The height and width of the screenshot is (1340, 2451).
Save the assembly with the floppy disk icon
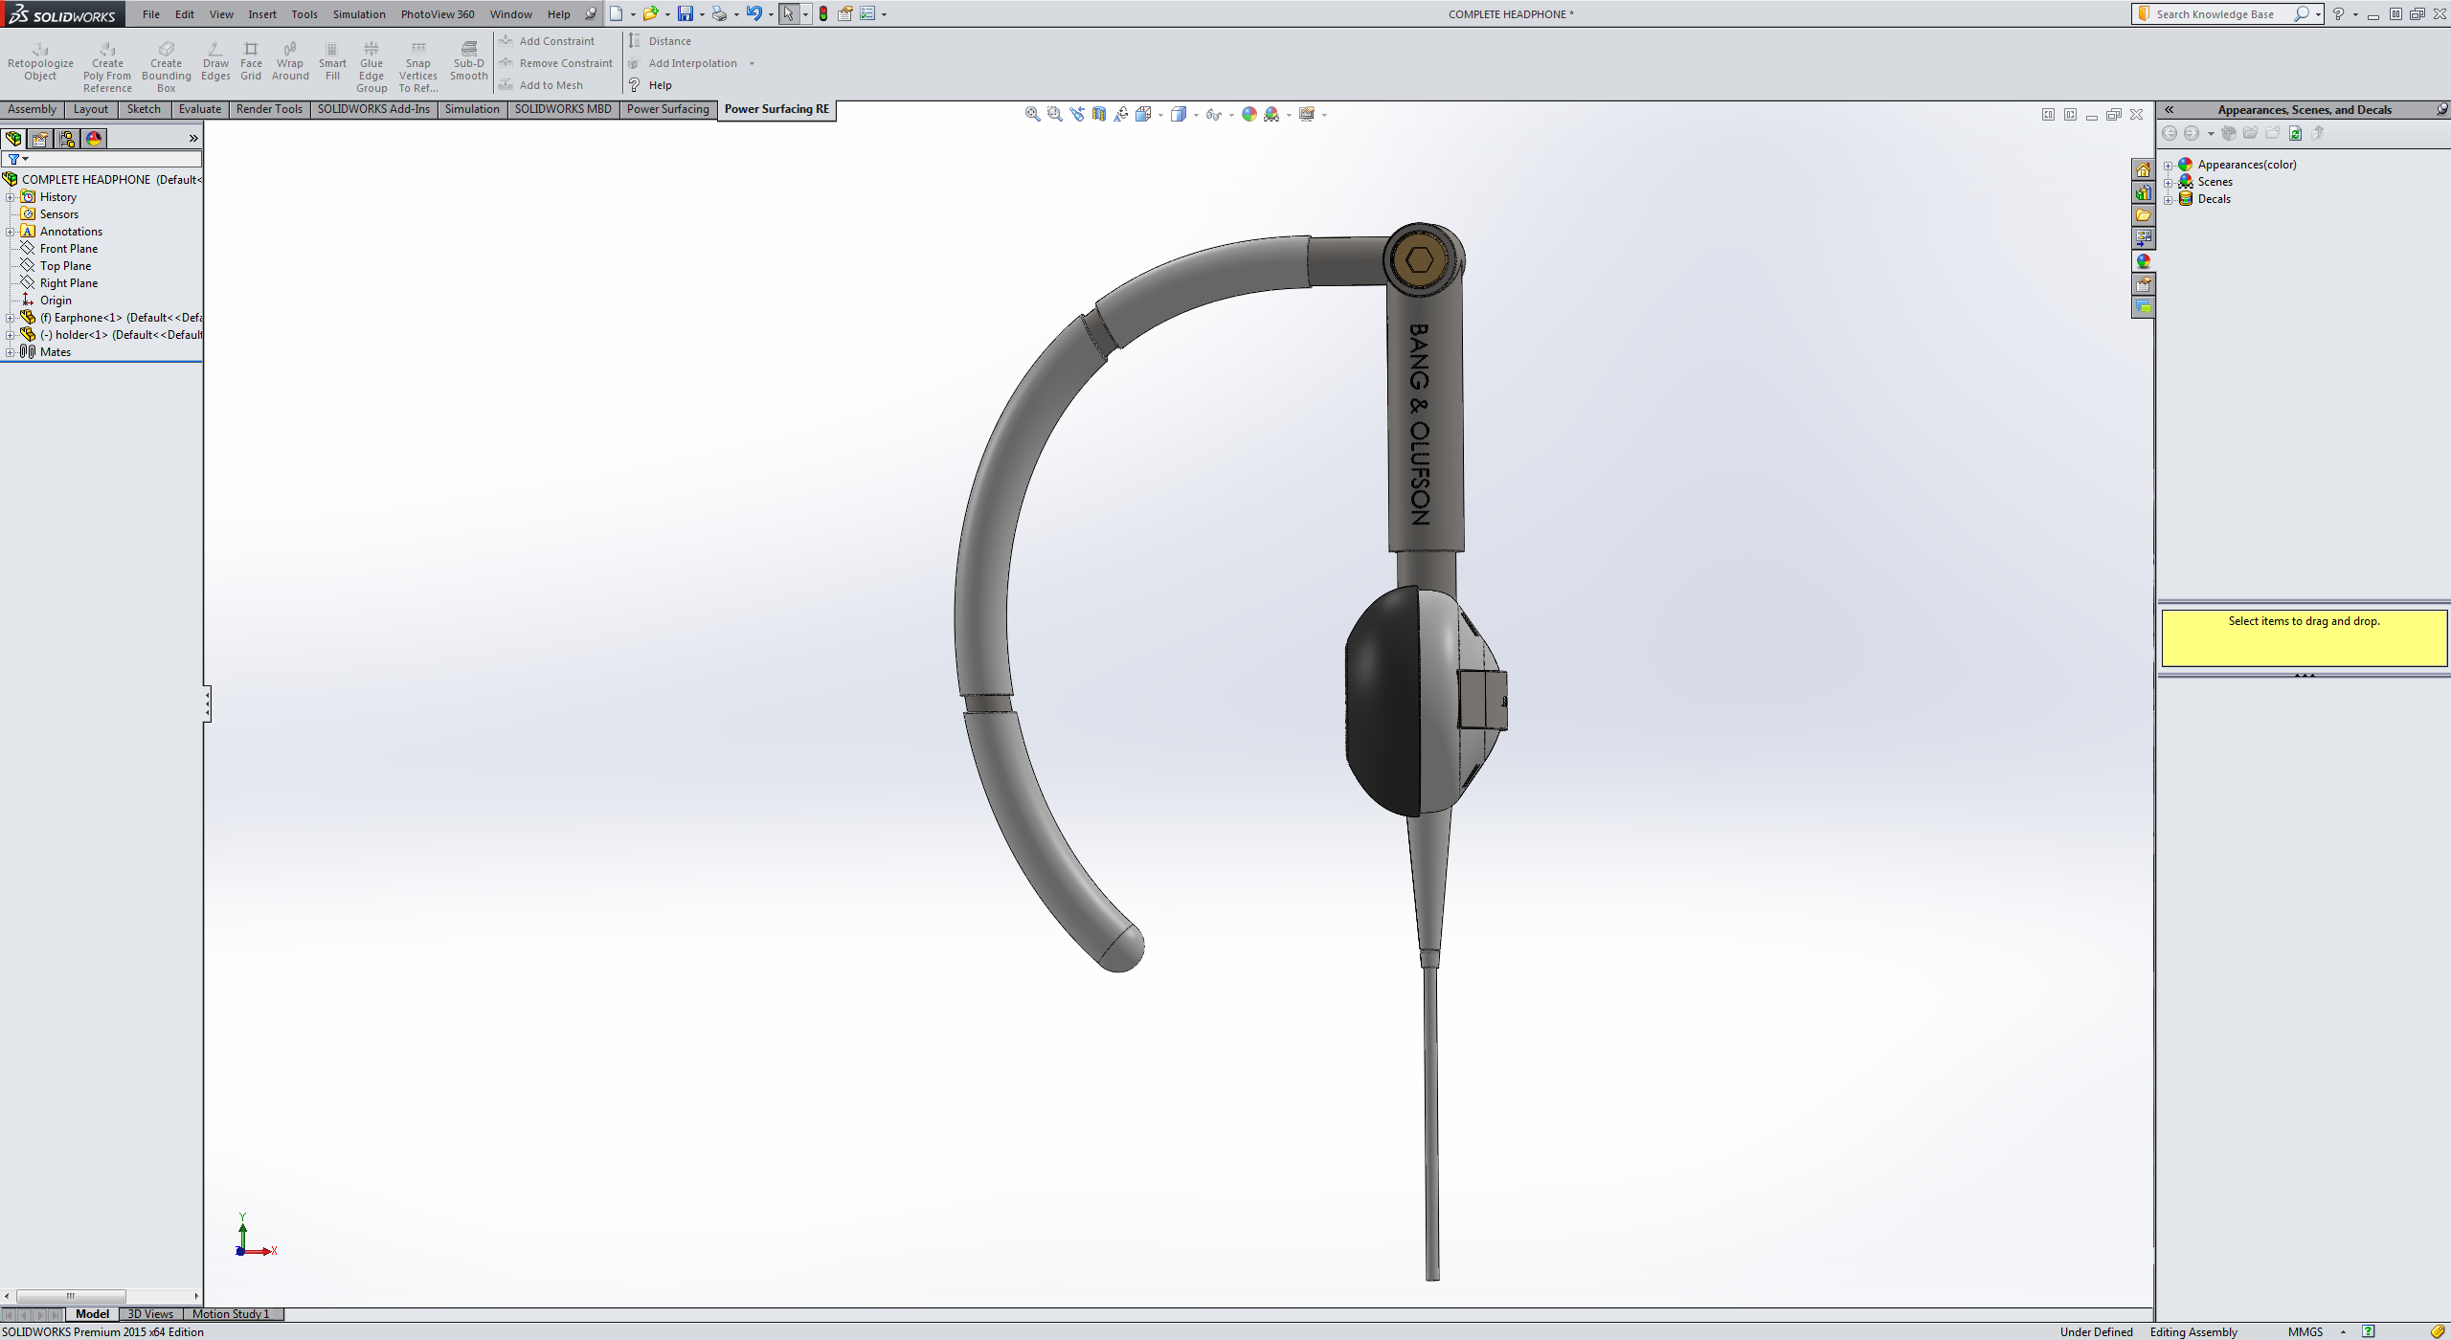[x=686, y=13]
